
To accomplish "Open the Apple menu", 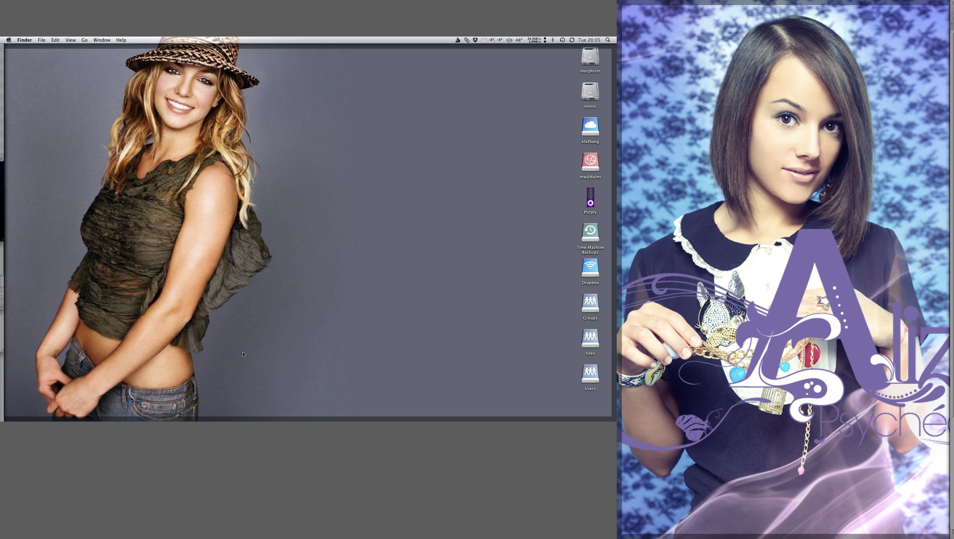I will [x=9, y=40].
